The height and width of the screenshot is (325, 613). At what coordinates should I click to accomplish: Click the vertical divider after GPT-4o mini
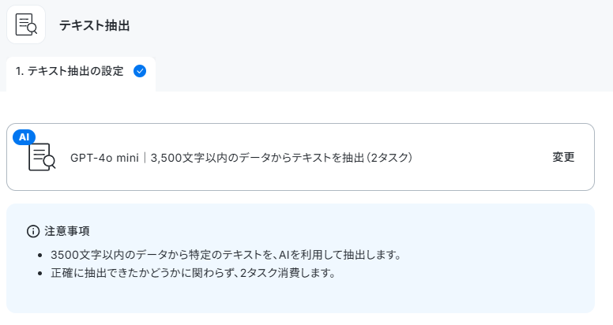145,158
